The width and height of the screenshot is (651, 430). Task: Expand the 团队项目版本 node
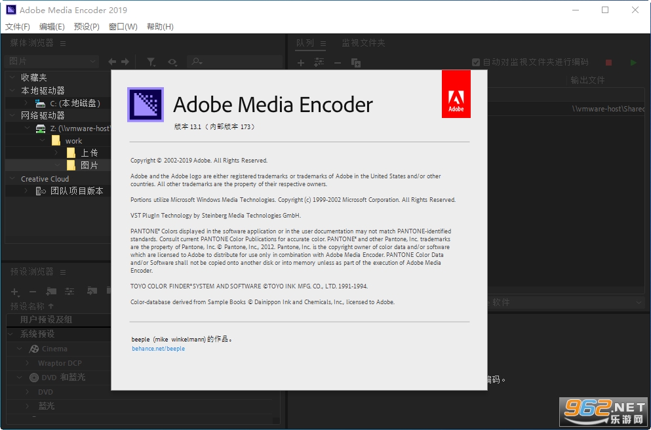point(26,191)
